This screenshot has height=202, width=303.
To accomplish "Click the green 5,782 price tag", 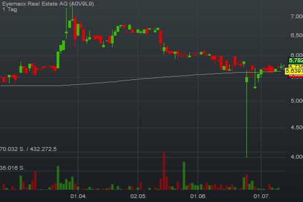I will click(296, 60).
